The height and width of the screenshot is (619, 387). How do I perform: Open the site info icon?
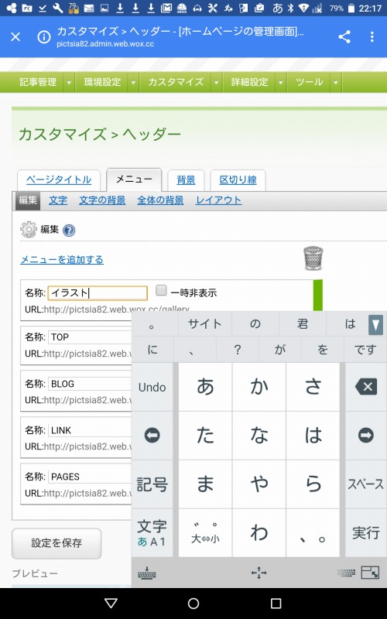[x=44, y=36]
